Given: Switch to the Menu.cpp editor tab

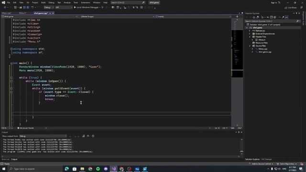Looking at the screenshot, I should 6,13.
